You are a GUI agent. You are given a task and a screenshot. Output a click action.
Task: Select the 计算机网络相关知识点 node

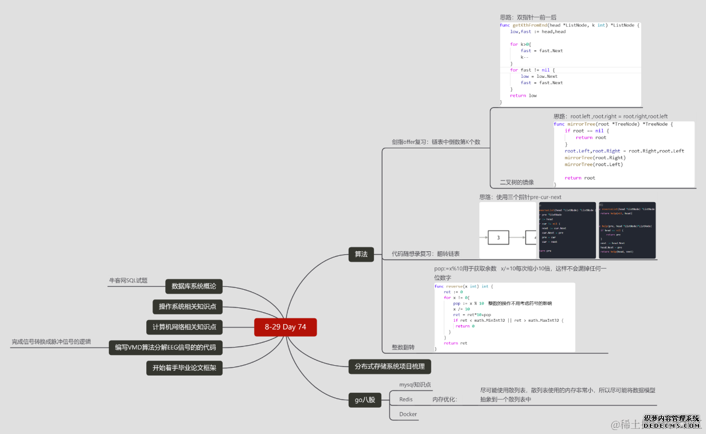(x=184, y=327)
